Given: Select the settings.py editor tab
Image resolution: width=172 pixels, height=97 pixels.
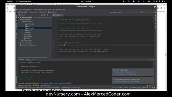Looking at the screenshot, I should point(58,15).
